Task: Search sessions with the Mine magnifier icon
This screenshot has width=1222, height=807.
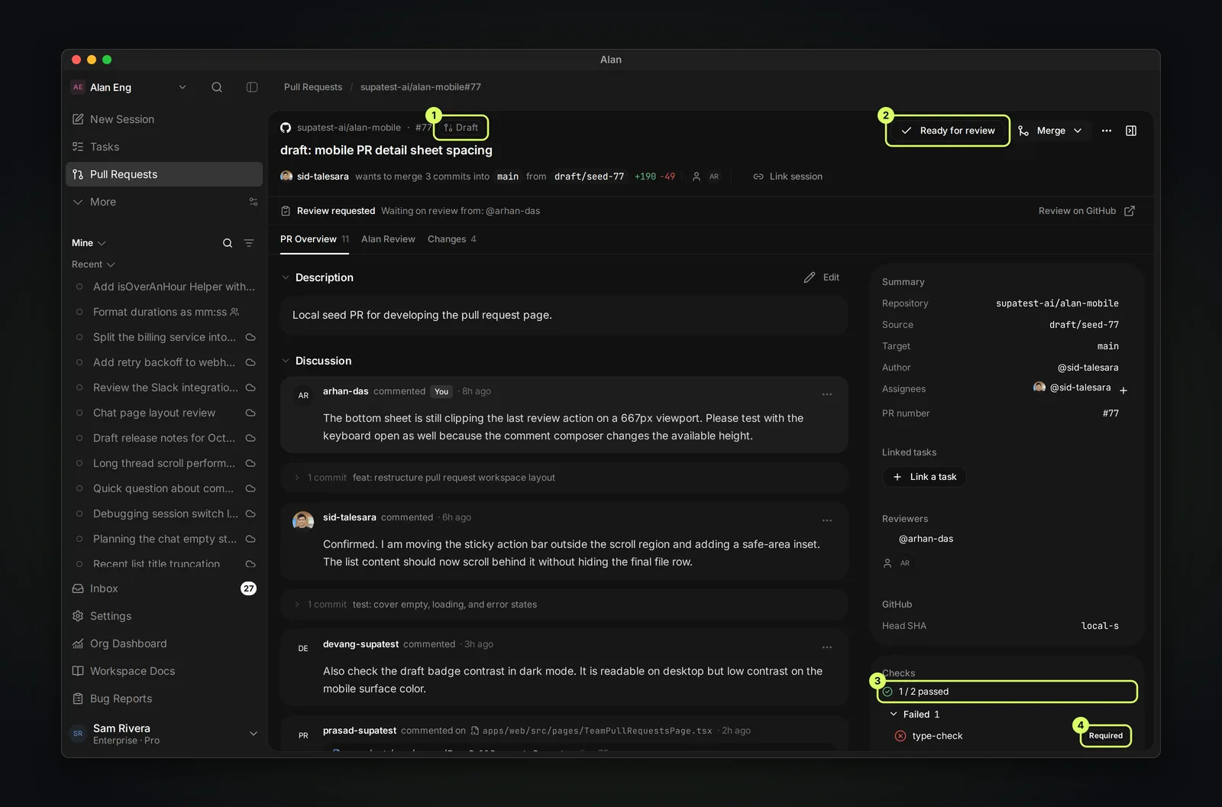Action: 228,243
